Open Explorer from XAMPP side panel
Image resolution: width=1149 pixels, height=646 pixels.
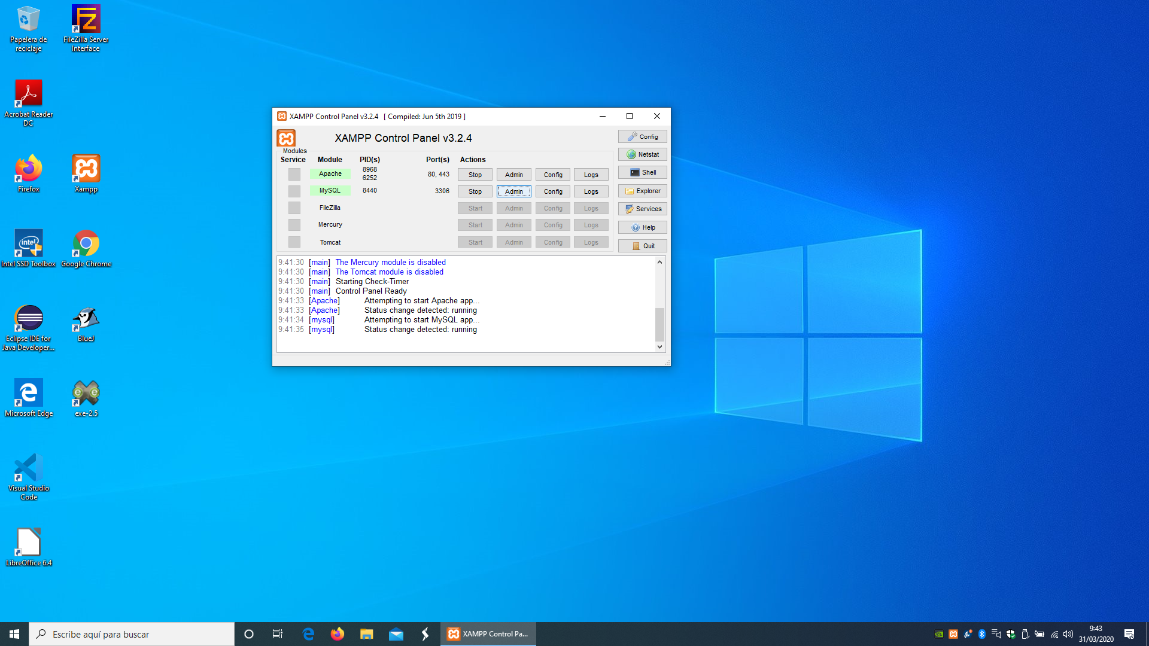tap(642, 191)
